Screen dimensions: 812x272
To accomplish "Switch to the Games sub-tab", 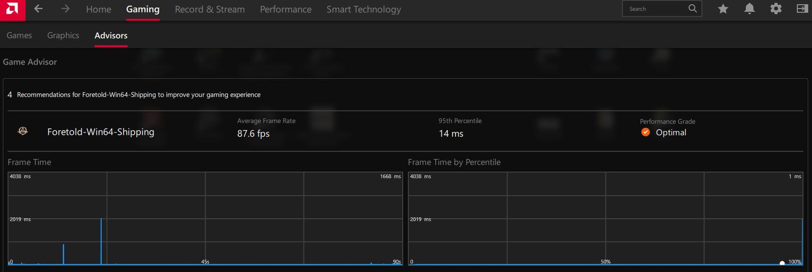I will coord(19,35).
